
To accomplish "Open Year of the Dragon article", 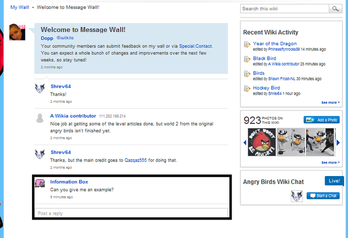I will pos(275,43).
